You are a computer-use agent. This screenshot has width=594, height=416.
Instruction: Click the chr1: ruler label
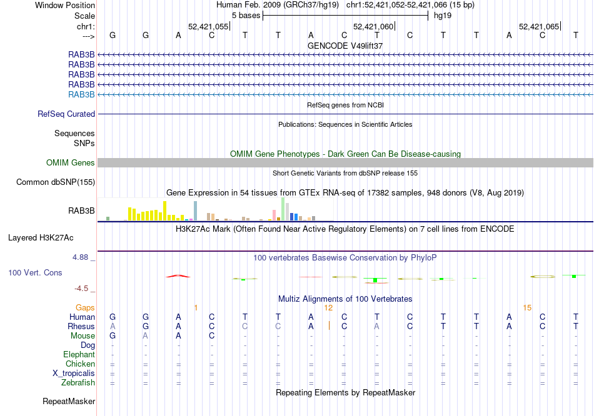tap(86, 26)
